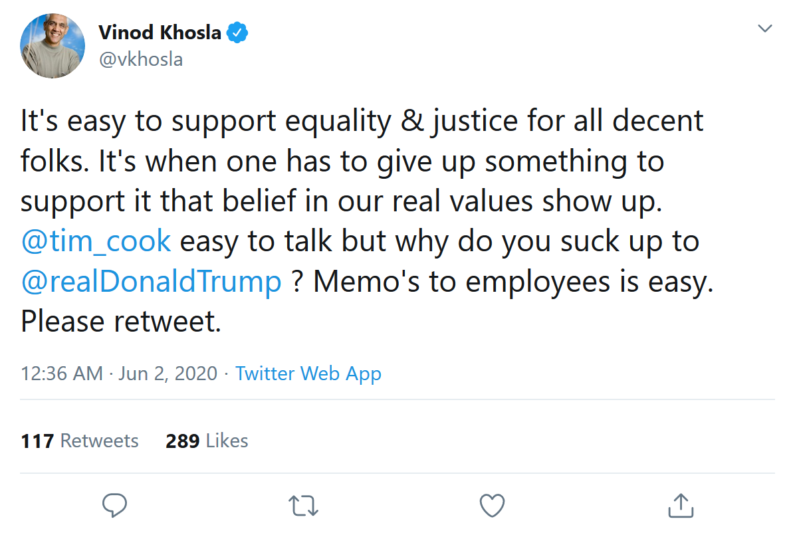Viewport: 795px width, 537px height.
Task: View the 117 Retweets list
Action: [x=80, y=441]
